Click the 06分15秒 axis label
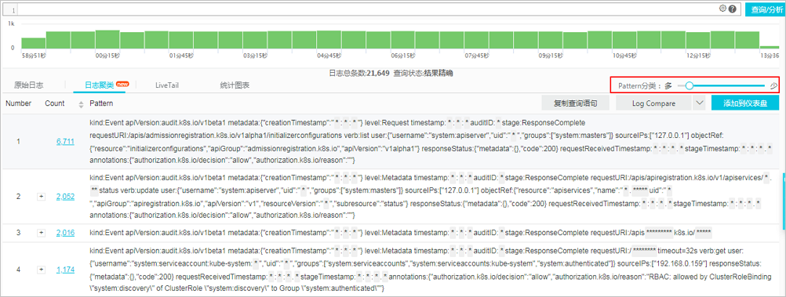This screenshot has height=297, width=786. 402,56
